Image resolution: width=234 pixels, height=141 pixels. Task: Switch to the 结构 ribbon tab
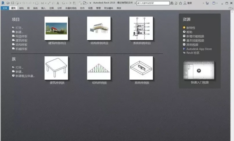click(x=21, y=8)
